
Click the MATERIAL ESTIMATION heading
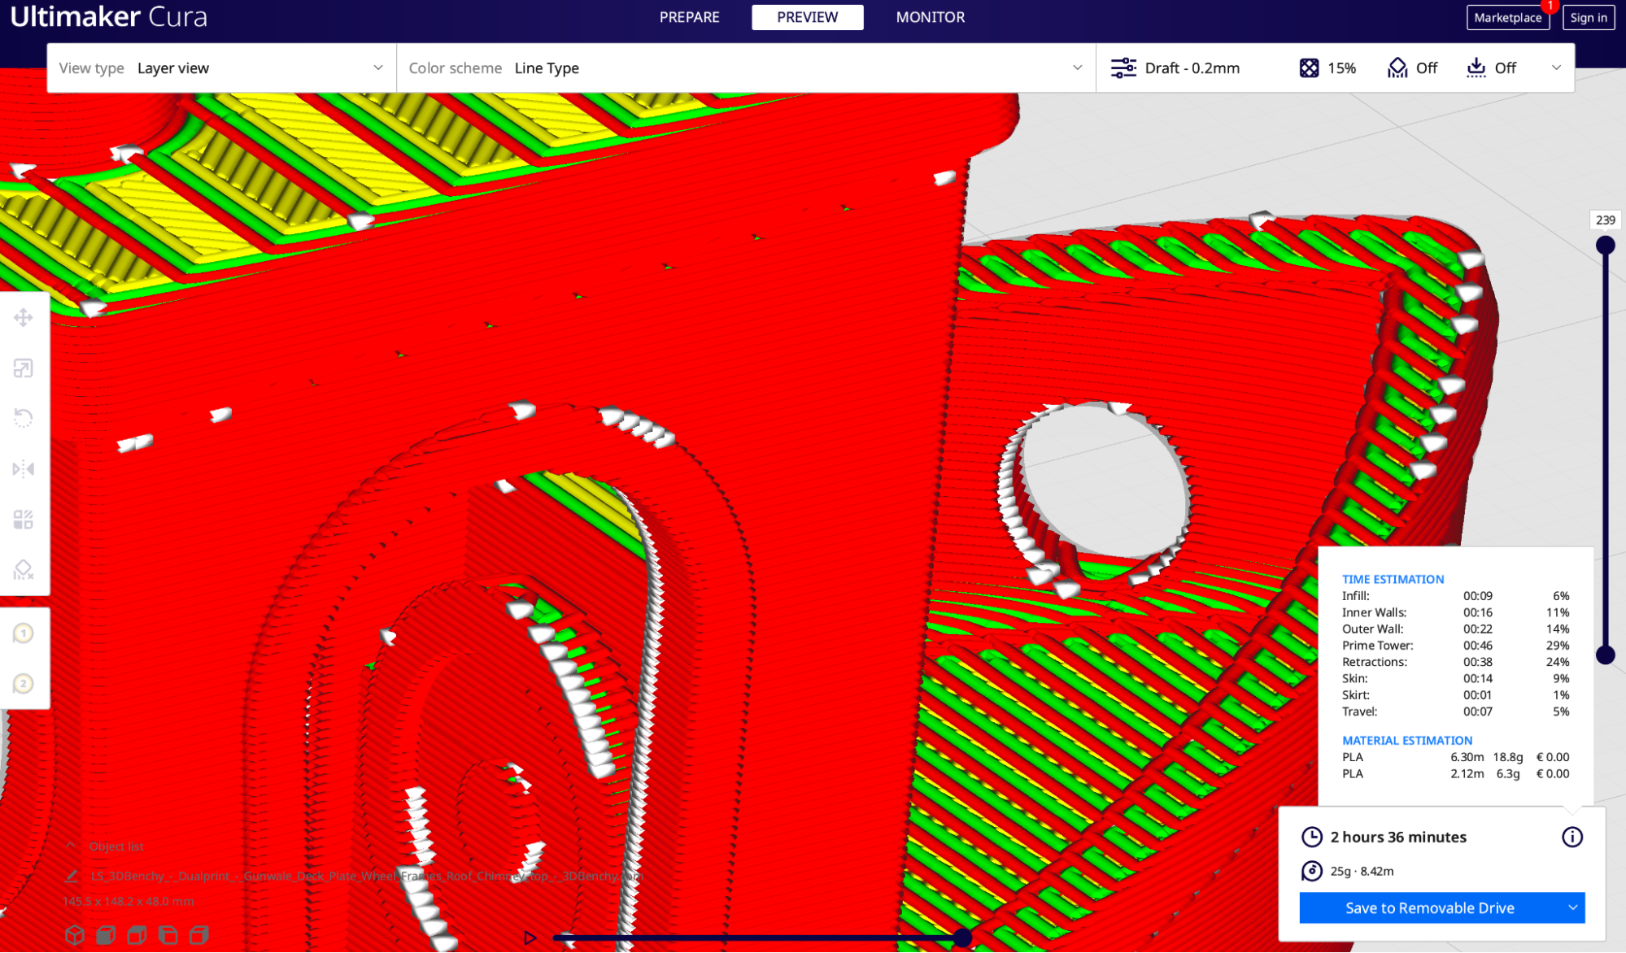pyautogui.click(x=1406, y=740)
